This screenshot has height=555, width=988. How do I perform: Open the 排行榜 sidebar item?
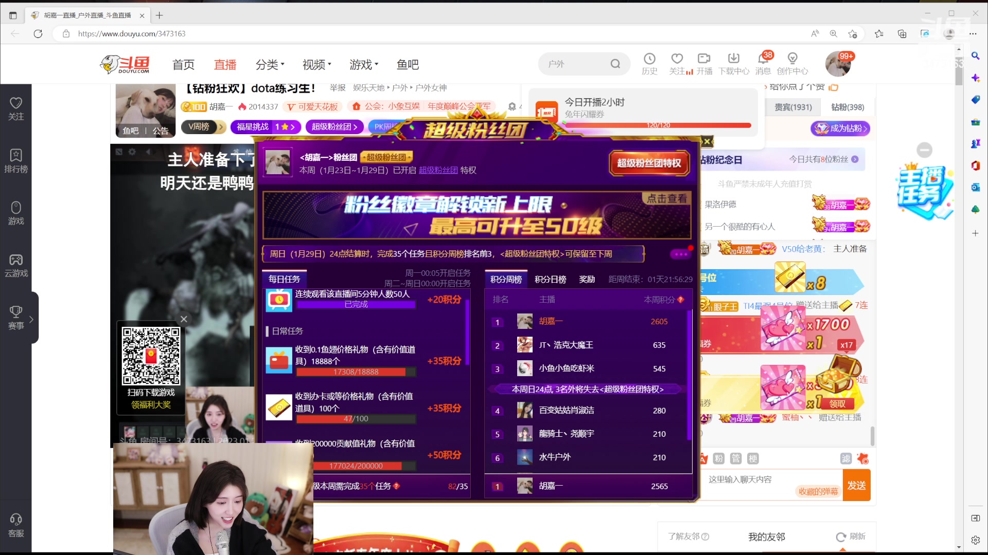[x=16, y=161]
